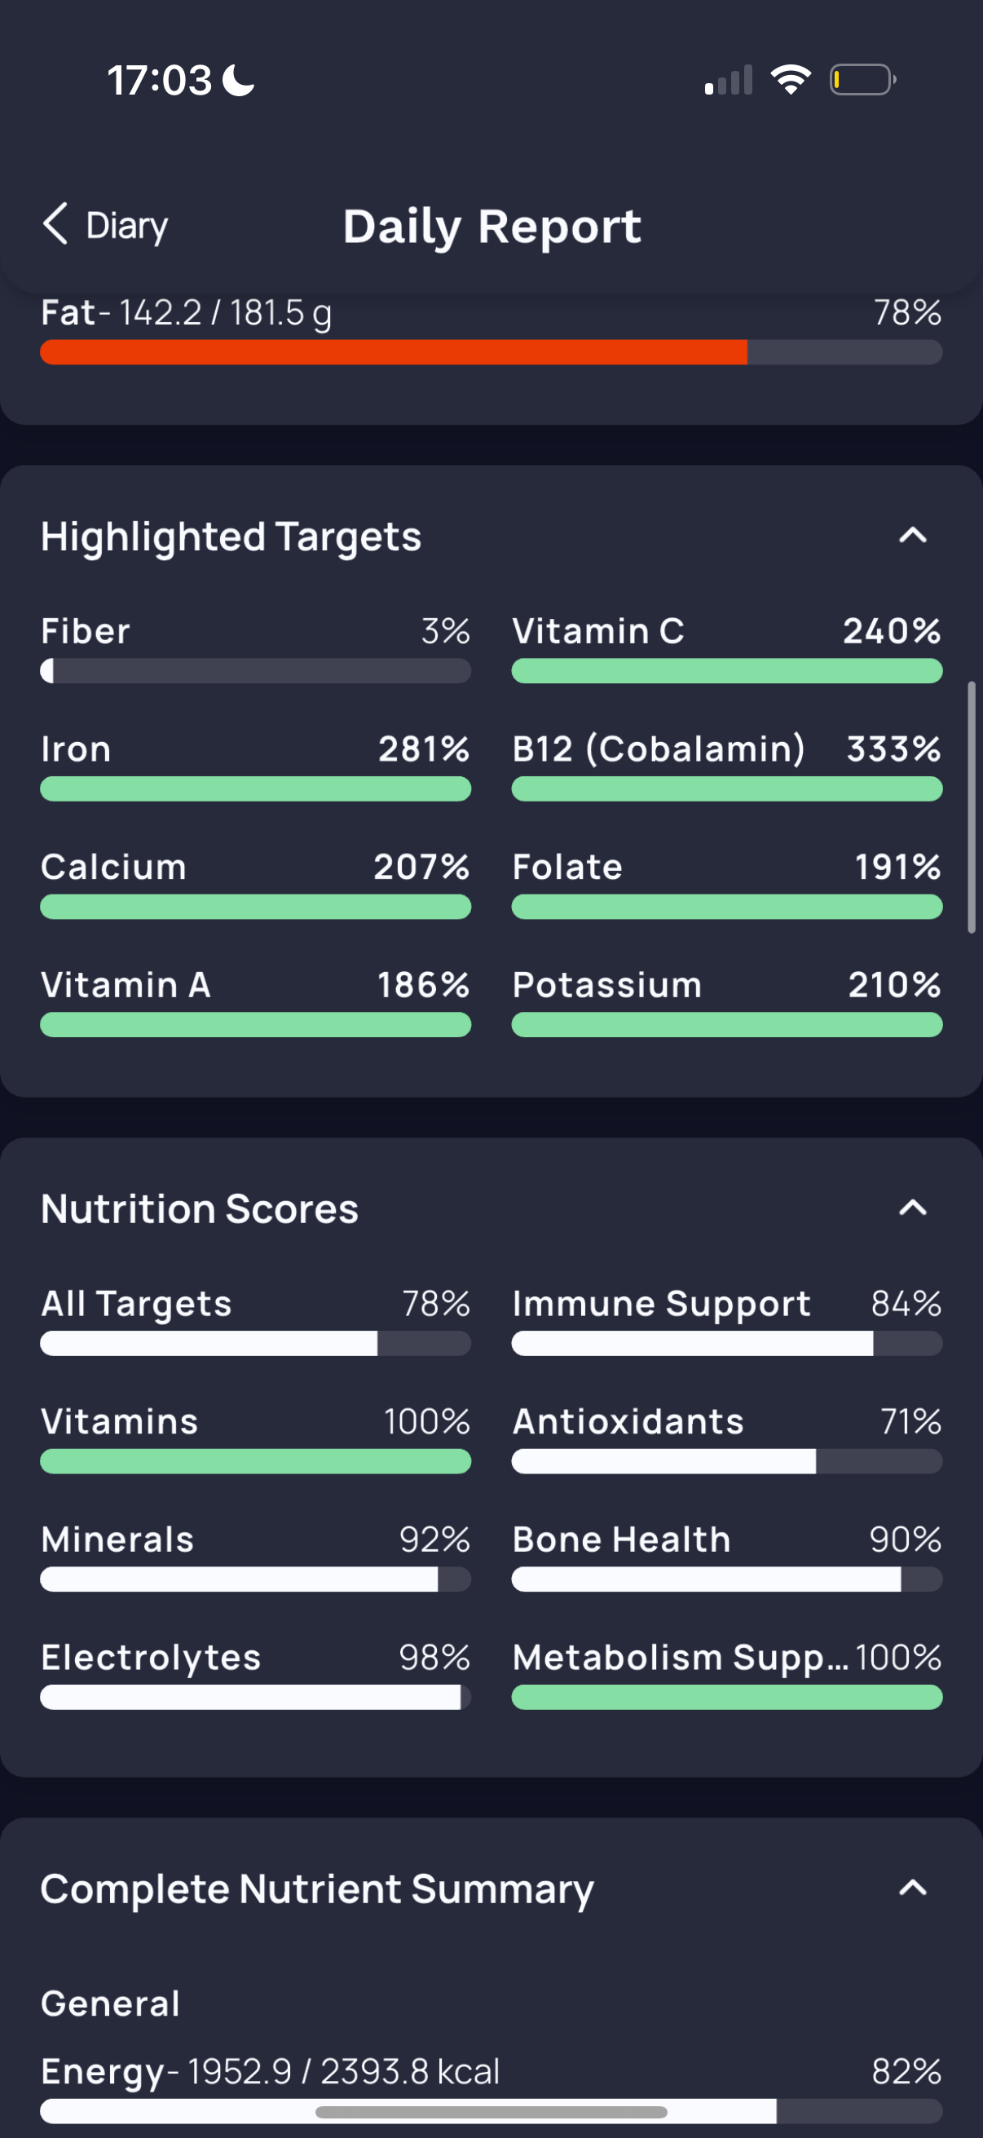Collapse the Nutrition Scores section
This screenshot has width=983, height=2138.
point(912,1208)
